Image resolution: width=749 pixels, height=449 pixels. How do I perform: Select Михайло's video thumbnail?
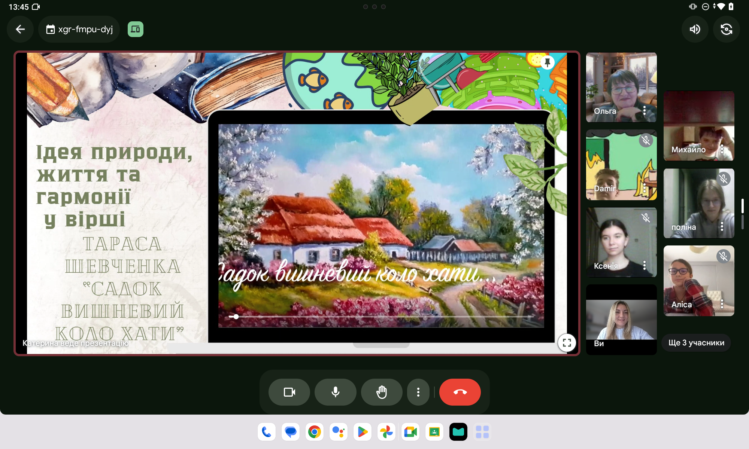pos(698,126)
